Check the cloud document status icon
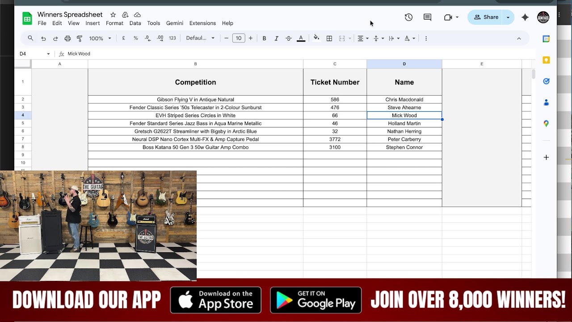This screenshot has height=322, width=572. coord(137,15)
